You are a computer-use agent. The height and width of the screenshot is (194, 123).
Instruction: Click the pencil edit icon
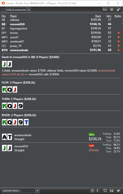pos(118,10)
